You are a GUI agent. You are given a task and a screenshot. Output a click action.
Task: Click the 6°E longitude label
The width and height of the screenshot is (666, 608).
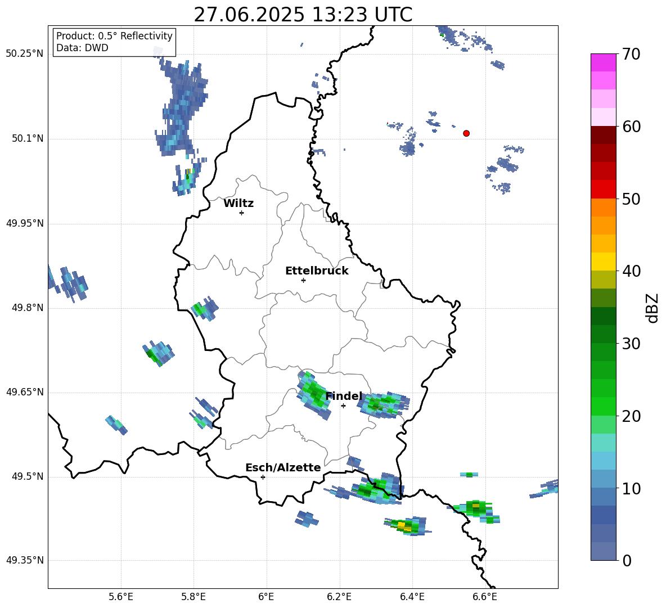click(266, 597)
